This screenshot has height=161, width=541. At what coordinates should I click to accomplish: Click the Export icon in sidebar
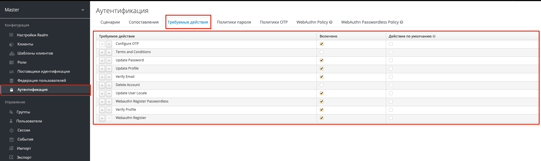(11, 157)
